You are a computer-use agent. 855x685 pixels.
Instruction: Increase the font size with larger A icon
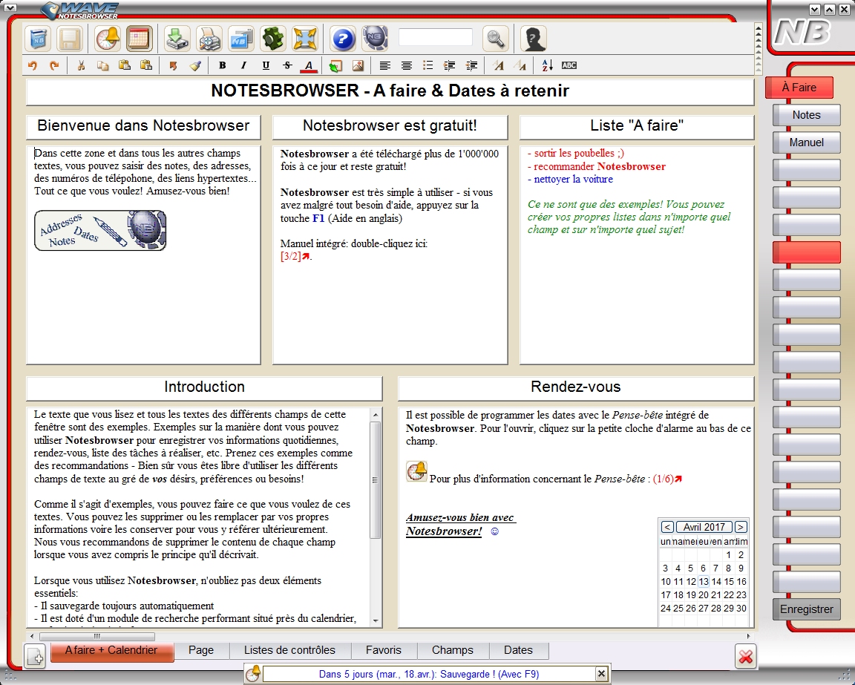(x=499, y=65)
